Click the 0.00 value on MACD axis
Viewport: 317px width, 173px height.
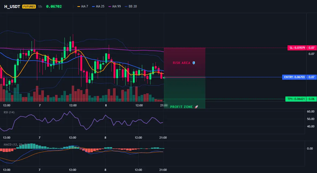pyautogui.click(x=310, y=148)
